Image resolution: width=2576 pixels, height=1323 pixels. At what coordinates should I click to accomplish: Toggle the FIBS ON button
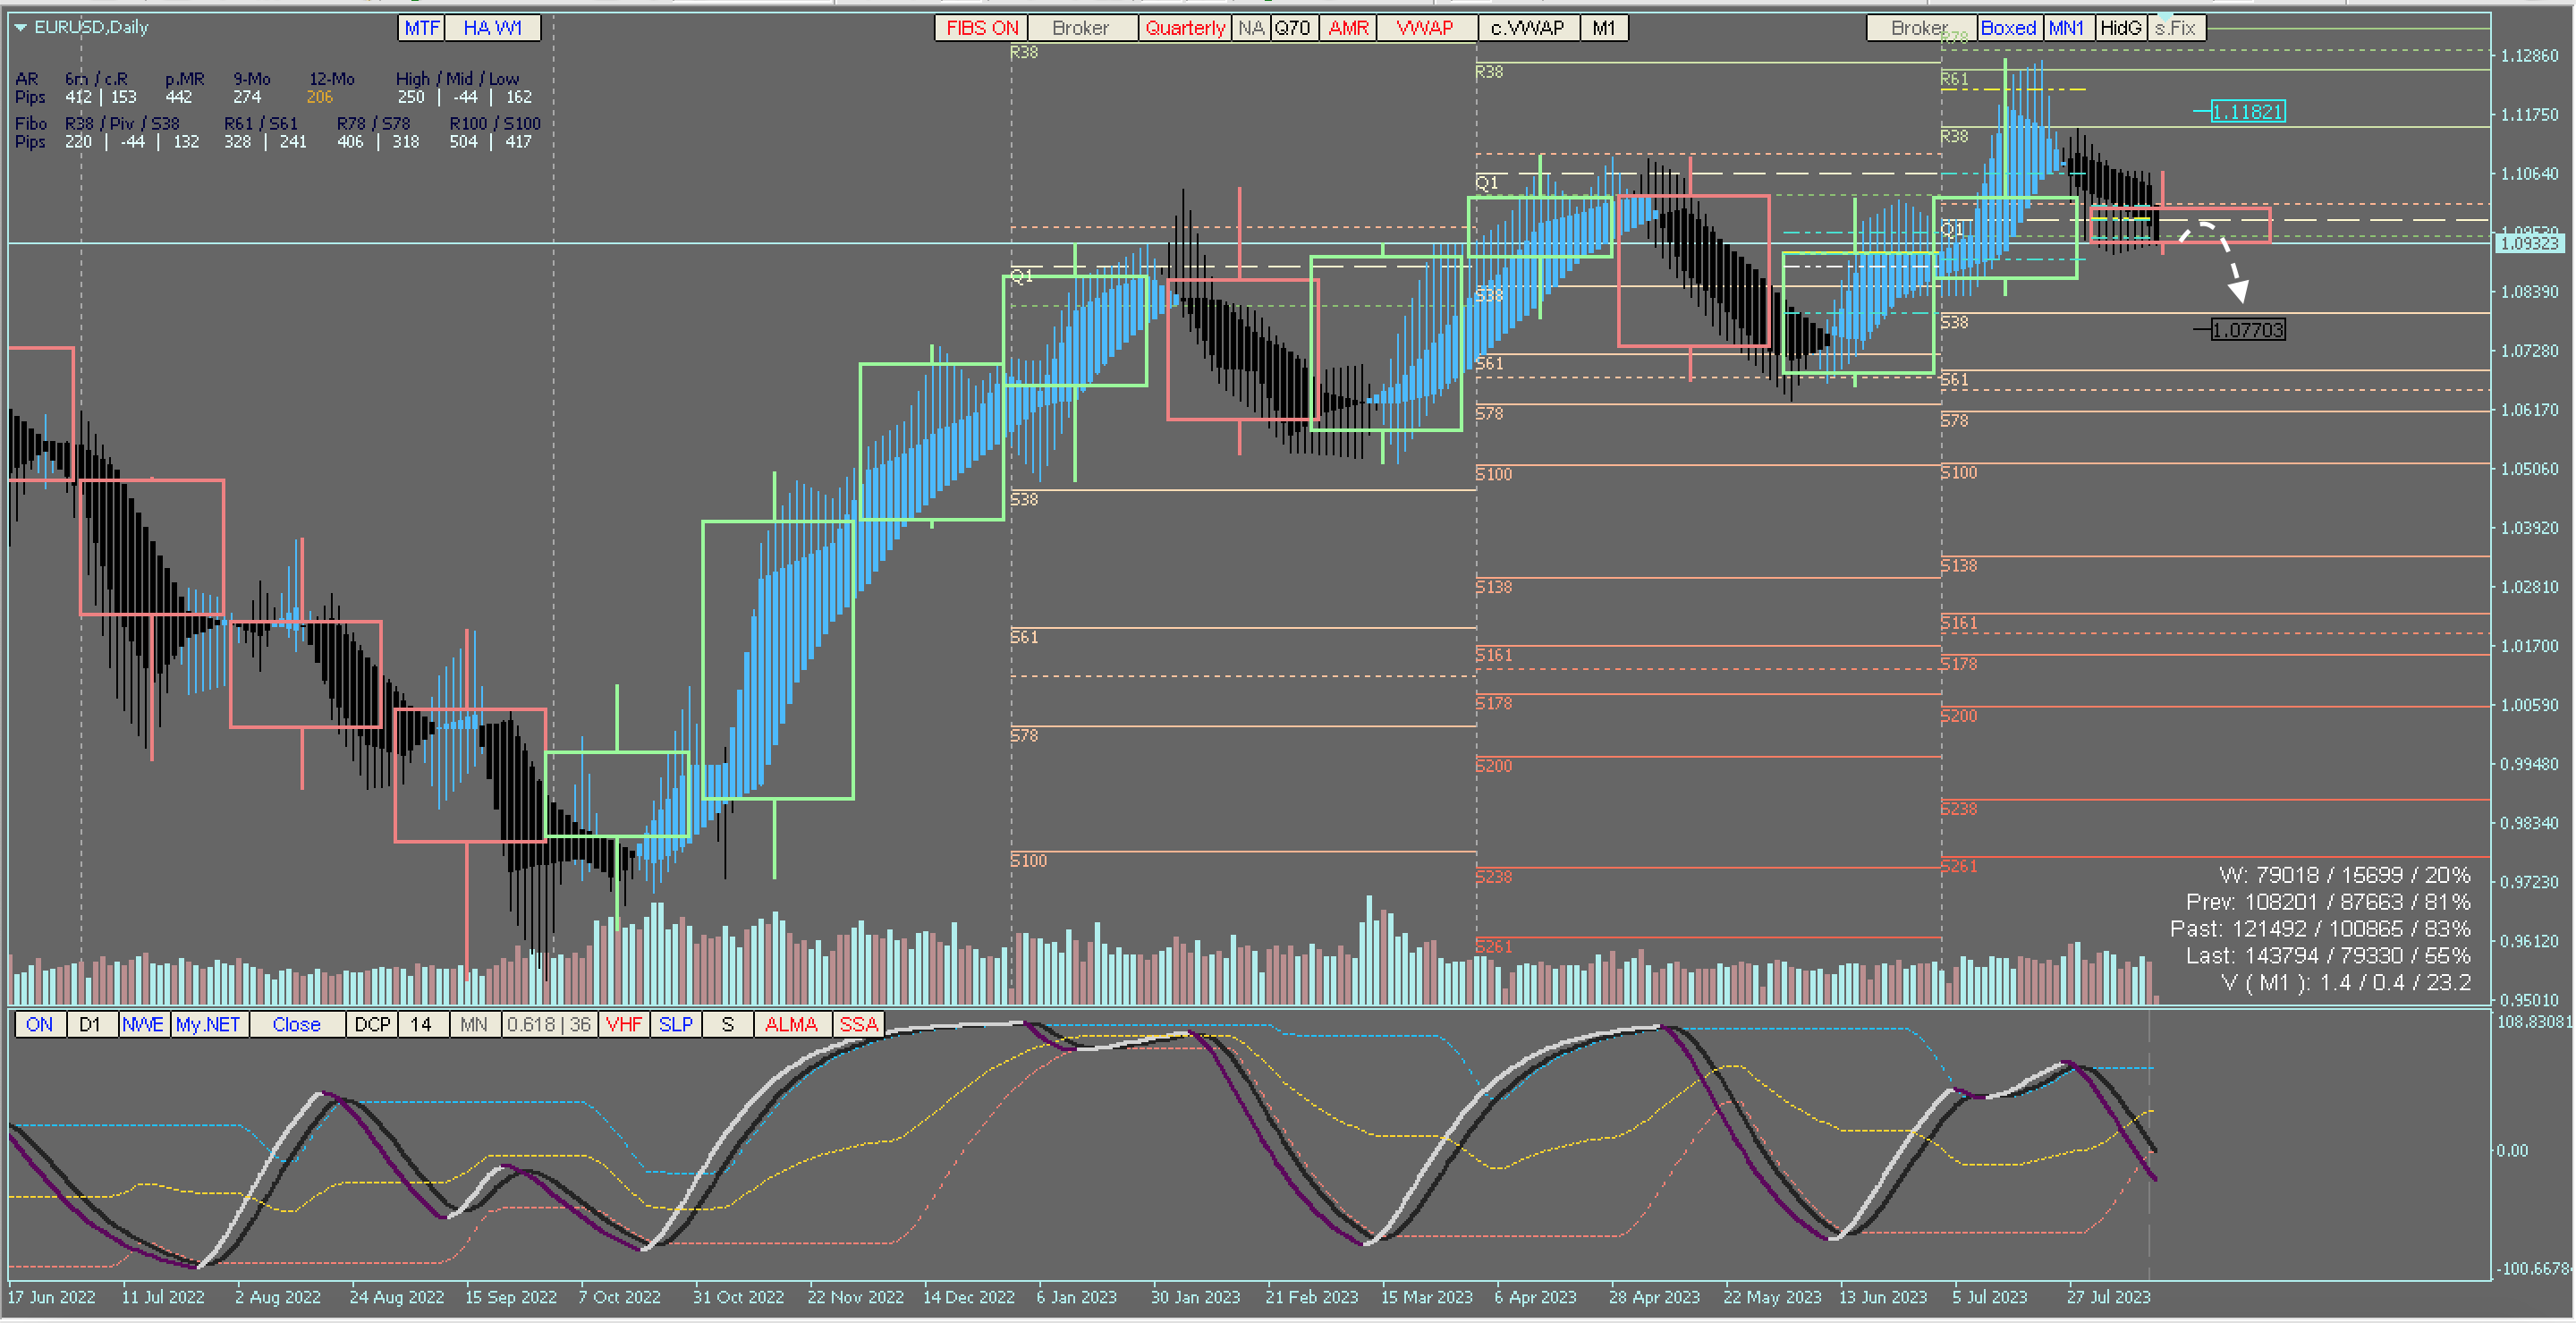pos(981,28)
